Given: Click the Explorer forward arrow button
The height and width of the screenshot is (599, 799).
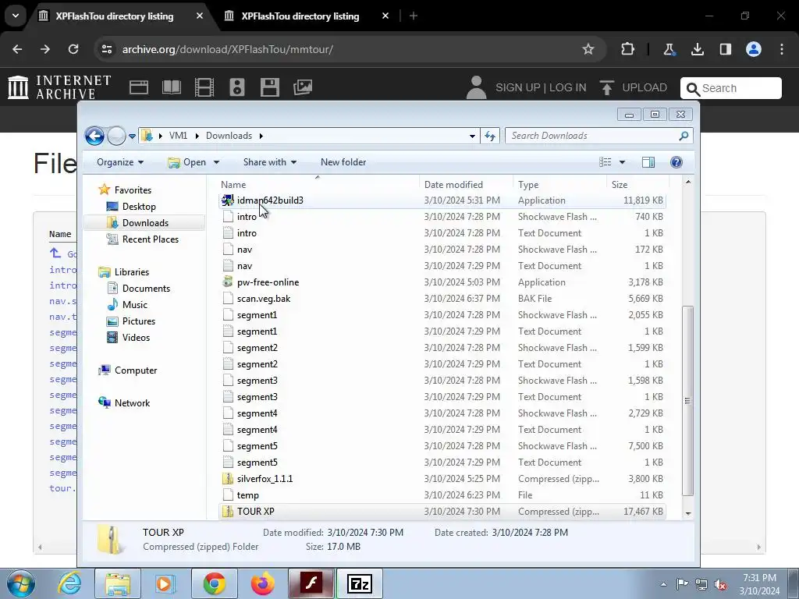Looking at the screenshot, I should pyautogui.click(x=116, y=136).
